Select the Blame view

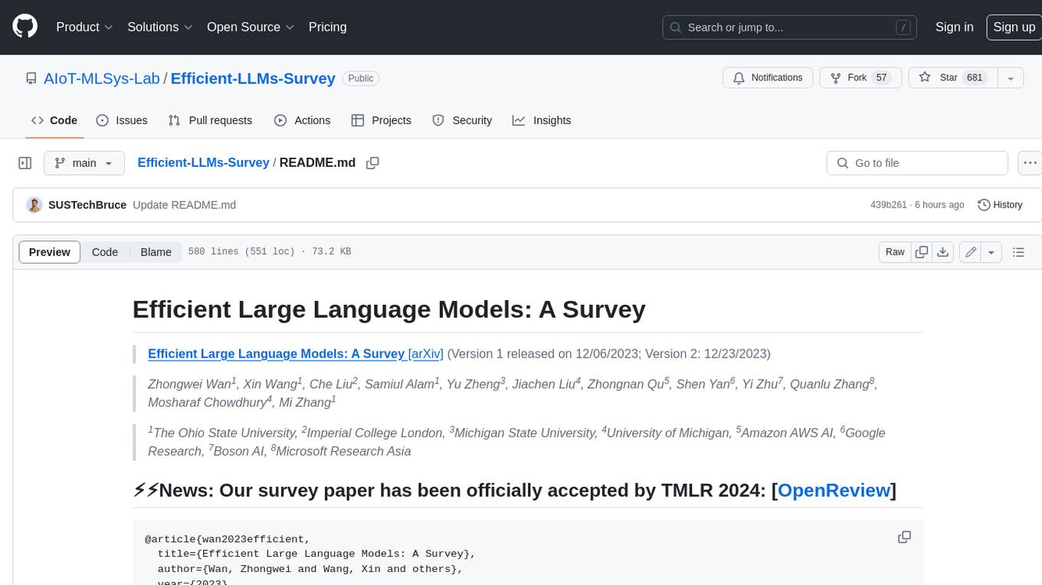[x=156, y=252]
